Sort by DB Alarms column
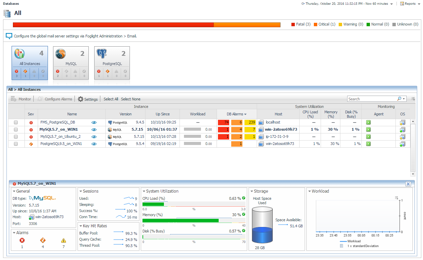 coord(237,114)
